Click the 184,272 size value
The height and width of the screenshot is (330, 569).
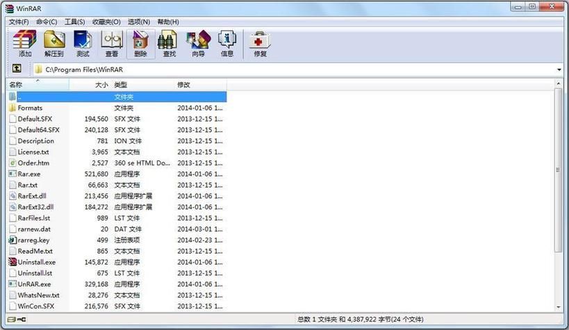(96, 207)
